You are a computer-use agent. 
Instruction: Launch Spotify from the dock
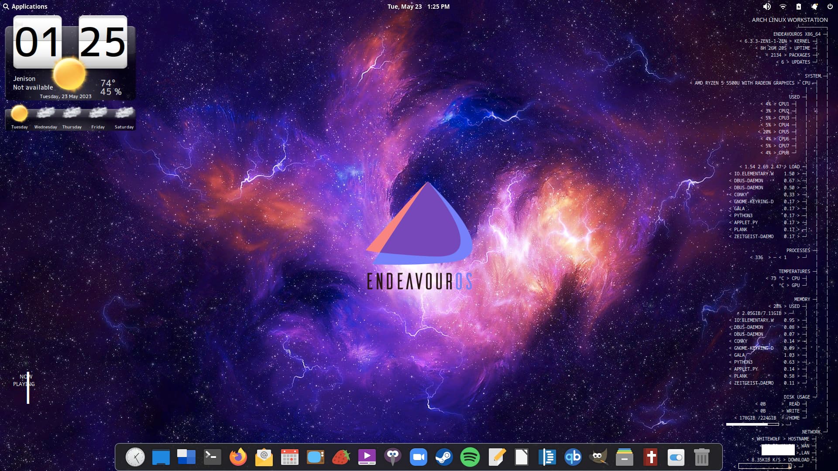470,457
